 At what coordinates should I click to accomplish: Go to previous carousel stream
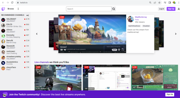coord(37,34)
